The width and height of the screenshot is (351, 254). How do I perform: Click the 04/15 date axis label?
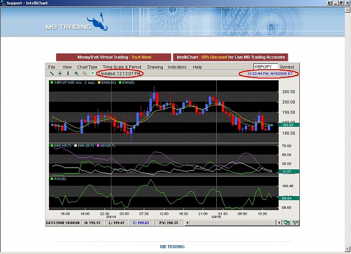pos(216,217)
